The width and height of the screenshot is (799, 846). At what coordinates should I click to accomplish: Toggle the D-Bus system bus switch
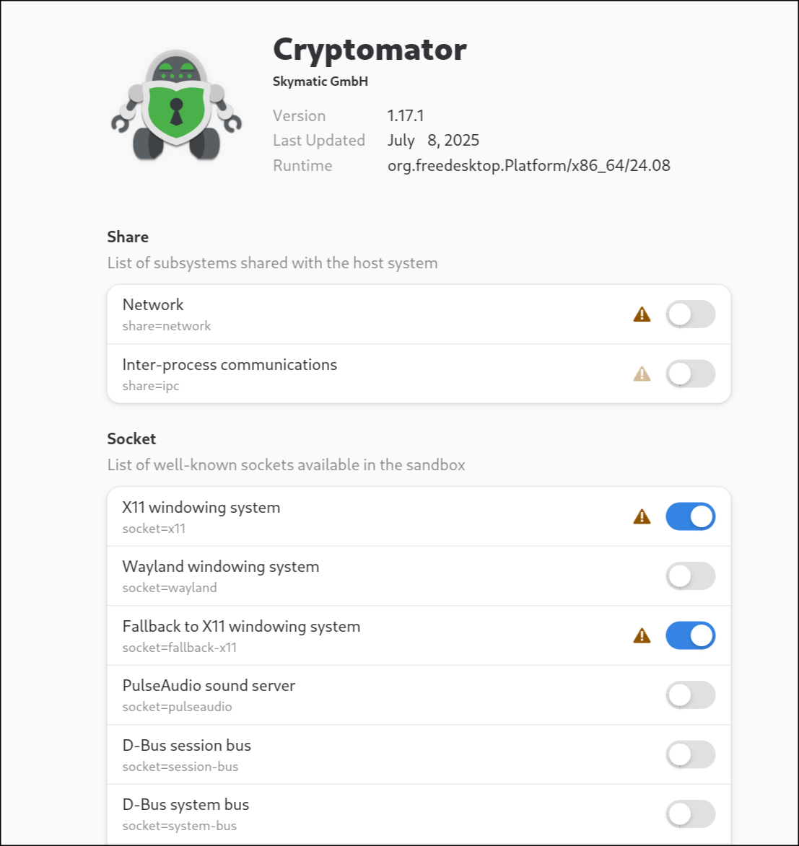pyautogui.click(x=691, y=814)
